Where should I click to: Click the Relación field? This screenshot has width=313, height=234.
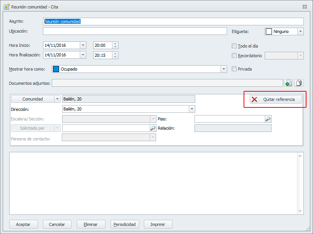click(x=233, y=128)
